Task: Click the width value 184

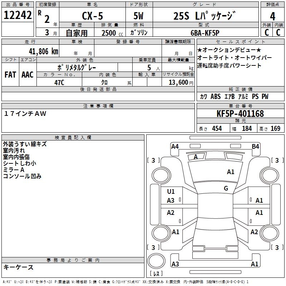Action: [x=247, y=128]
